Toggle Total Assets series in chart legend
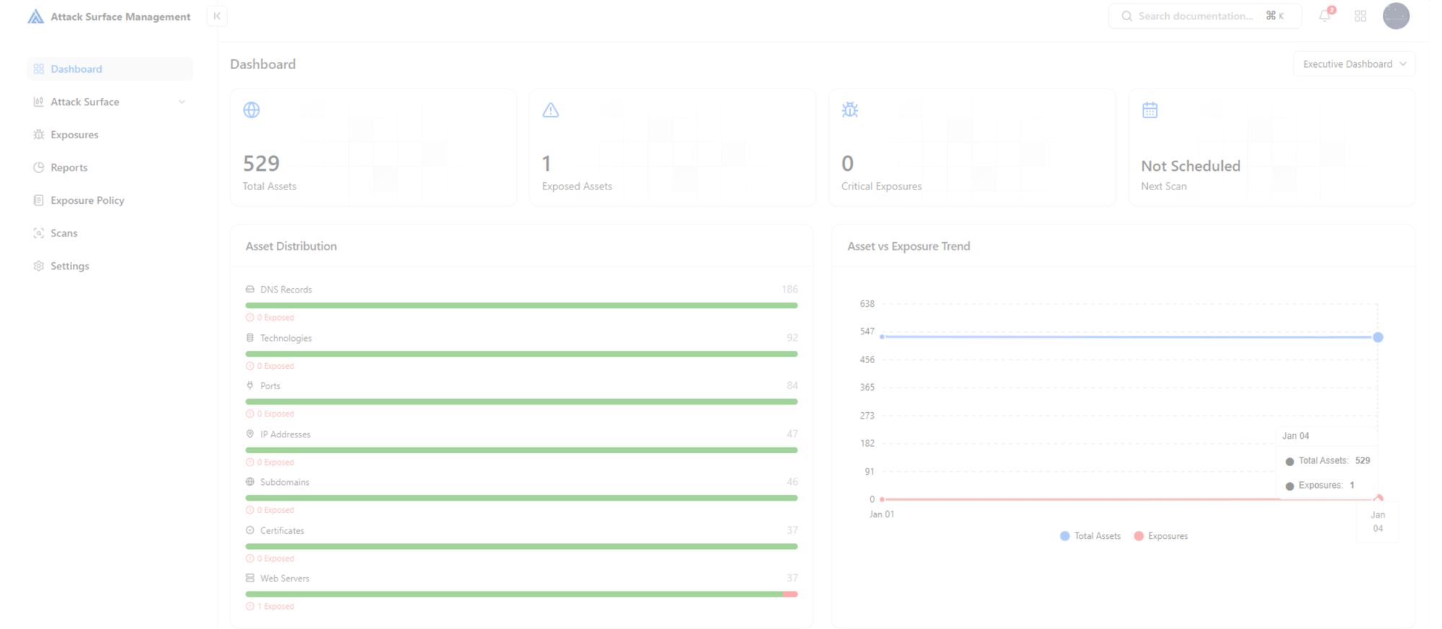 point(1090,536)
